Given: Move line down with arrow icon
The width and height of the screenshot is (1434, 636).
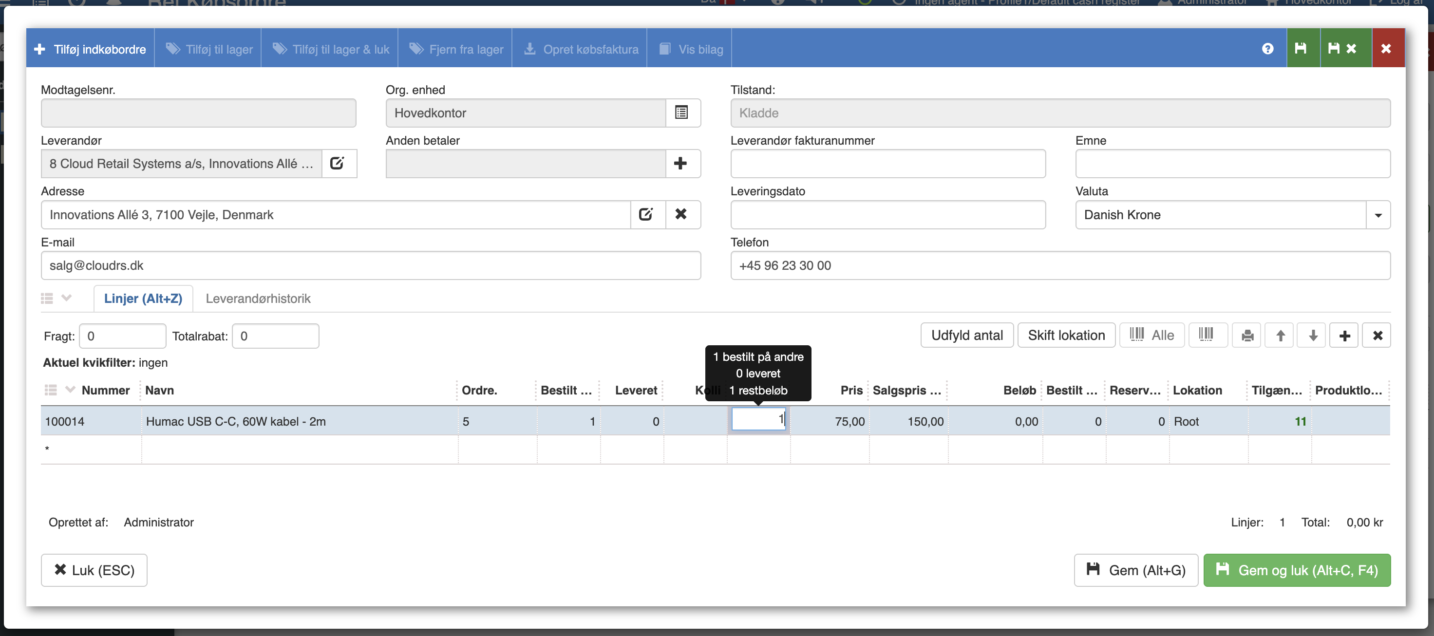Looking at the screenshot, I should coord(1313,336).
